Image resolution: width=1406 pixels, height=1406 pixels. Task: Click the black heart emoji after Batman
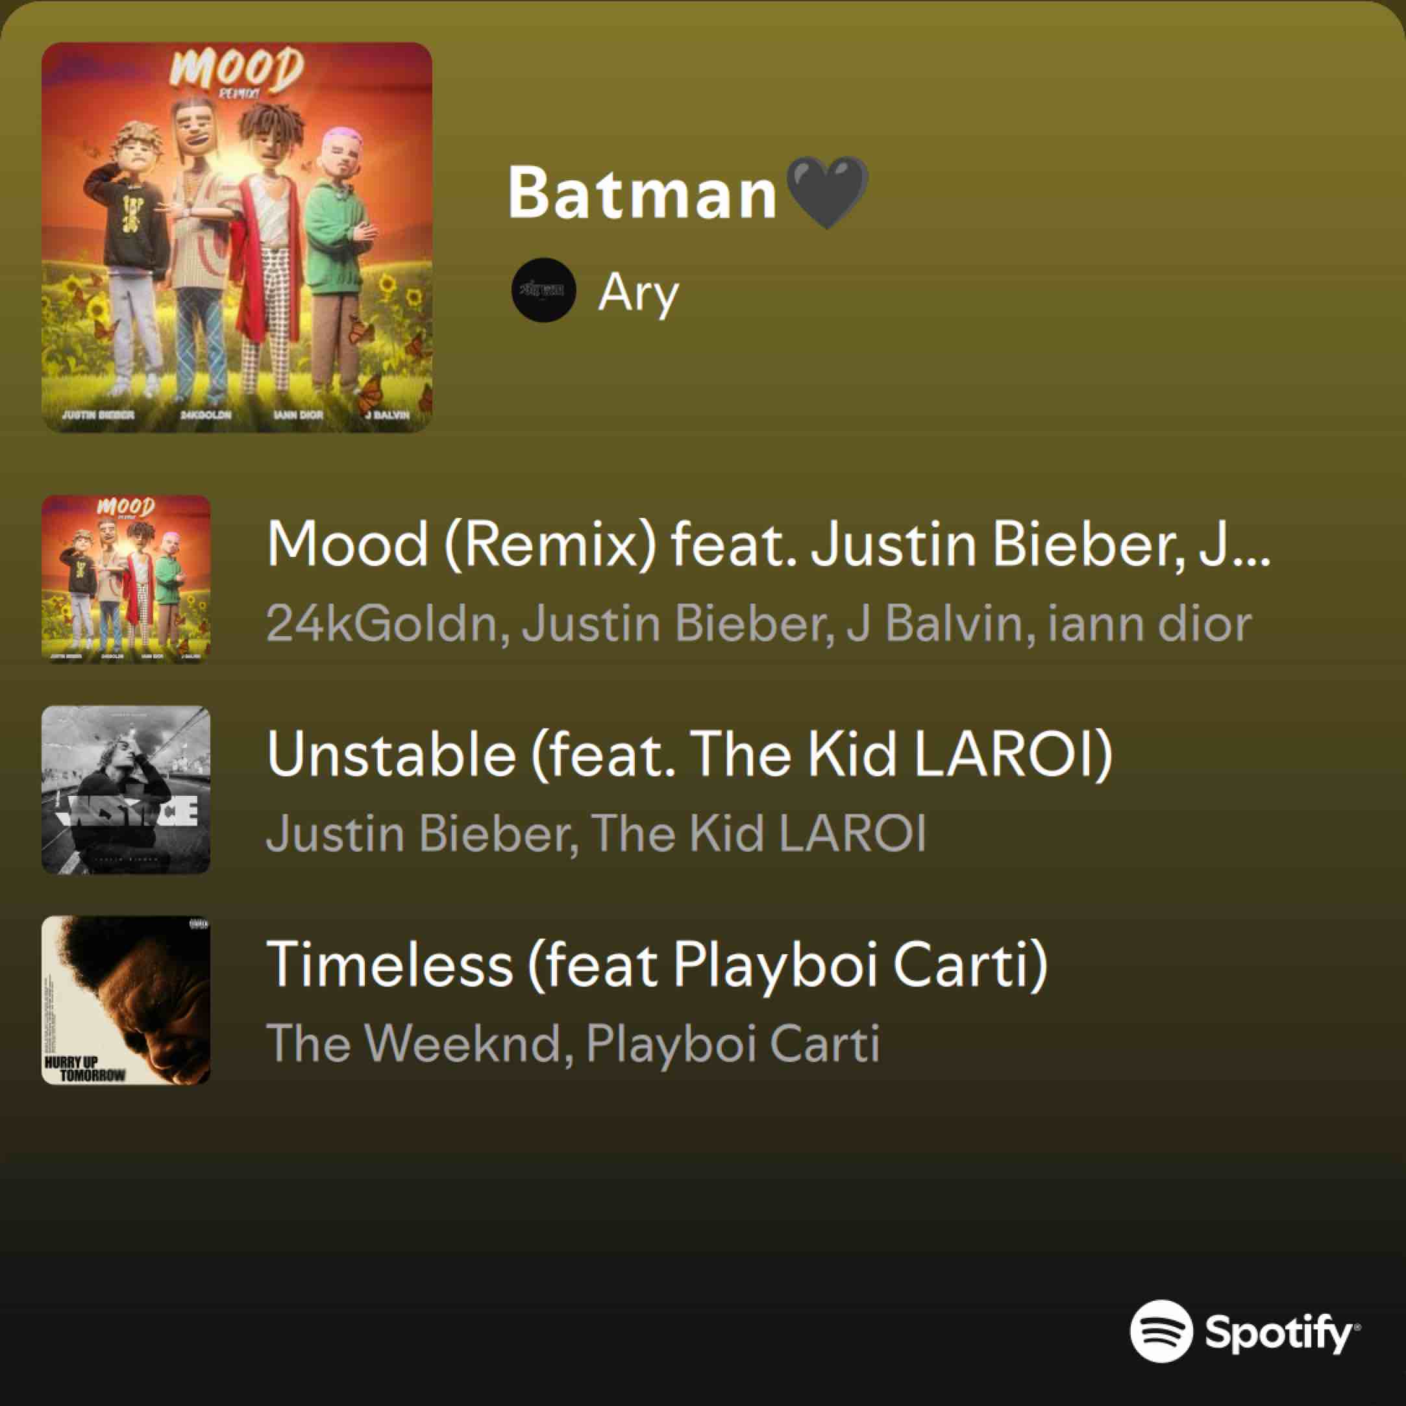pyautogui.click(x=828, y=191)
